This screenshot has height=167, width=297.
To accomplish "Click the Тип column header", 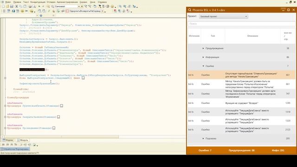I will tap(213, 36).
